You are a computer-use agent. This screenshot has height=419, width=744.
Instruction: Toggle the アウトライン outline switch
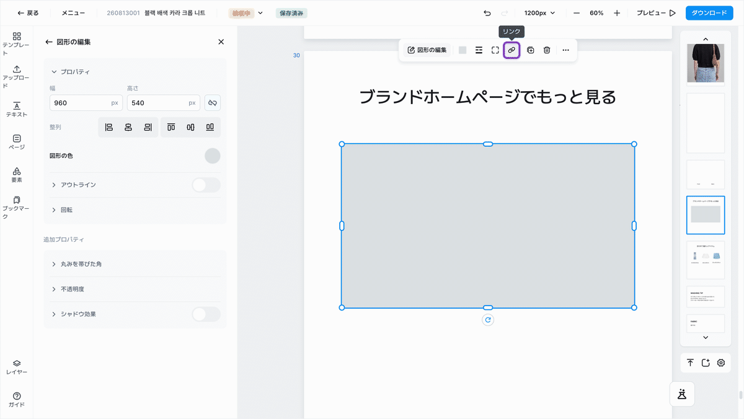tap(206, 185)
